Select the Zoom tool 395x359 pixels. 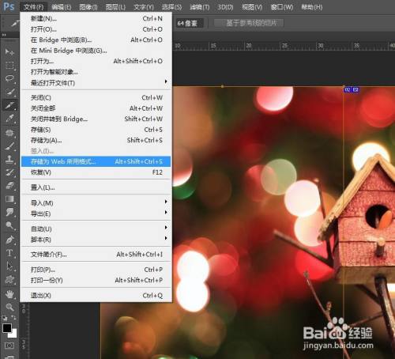[x=9, y=307]
